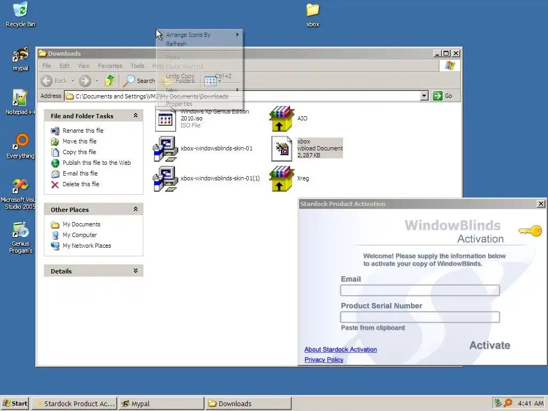The height and width of the screenshot is (411, 548).
Task: Click the Product Serial Number field
Action: pos(420,317)
